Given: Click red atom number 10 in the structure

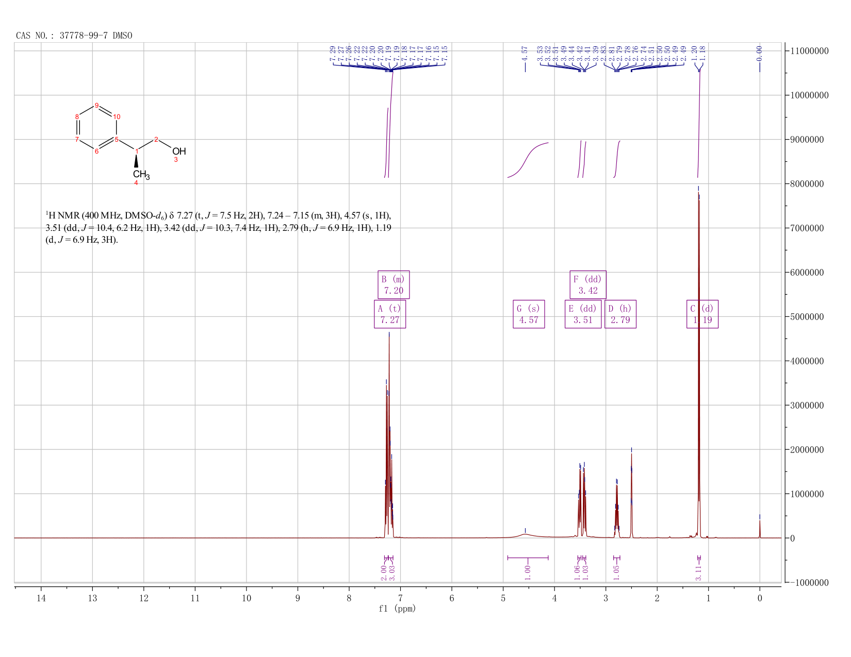Looking at the screenshot, I should click(117, 117).
